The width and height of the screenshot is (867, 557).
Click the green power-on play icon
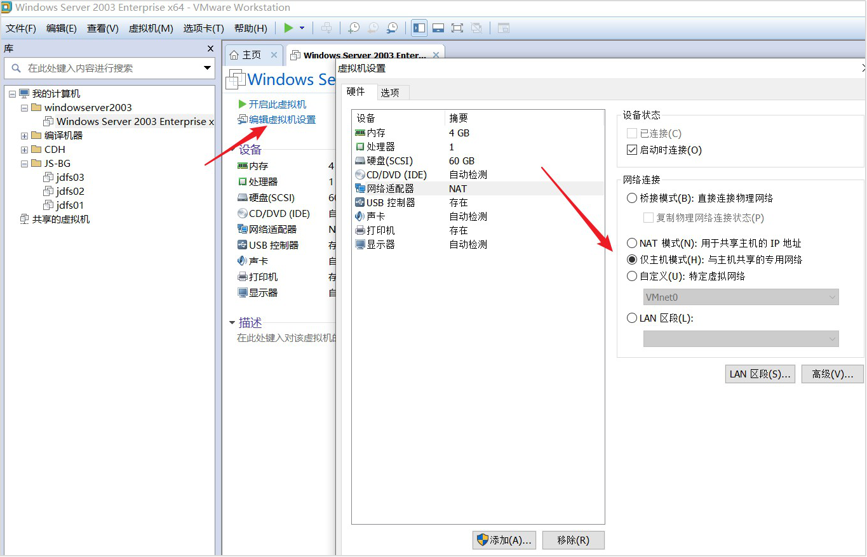point(288,28)
